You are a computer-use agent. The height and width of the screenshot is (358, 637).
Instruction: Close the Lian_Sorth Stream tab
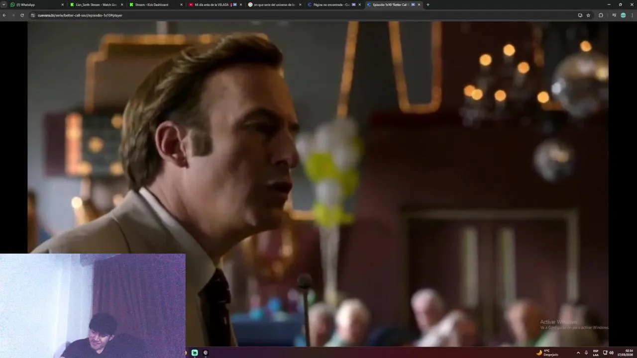pyautogui.click(x=122, y=4)
